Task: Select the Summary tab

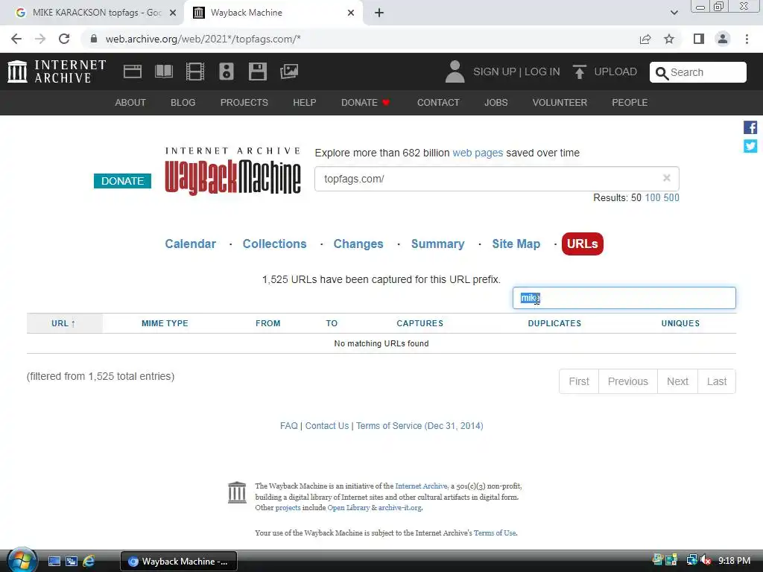Action: tap(437, 244)
